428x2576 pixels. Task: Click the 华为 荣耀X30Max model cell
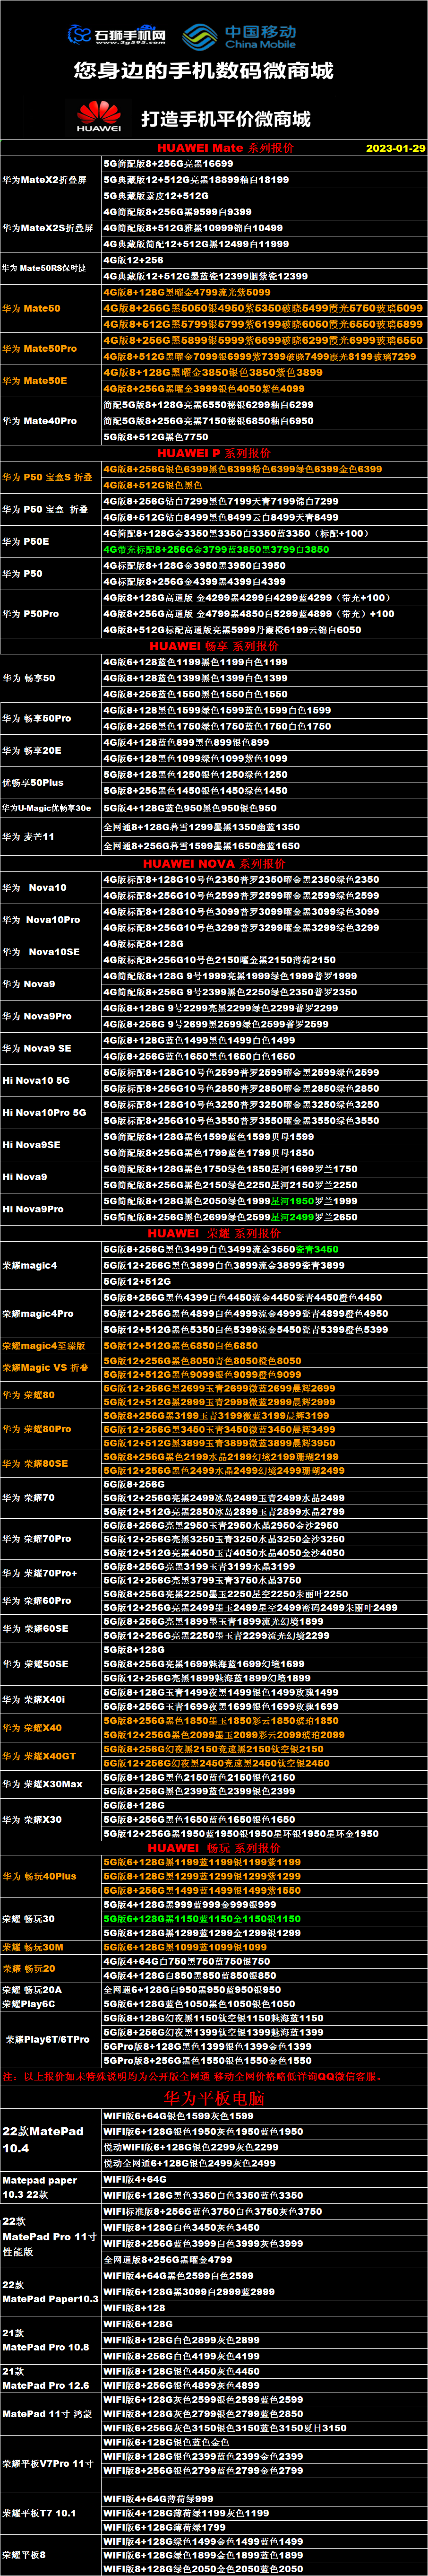click(50, 1783)
